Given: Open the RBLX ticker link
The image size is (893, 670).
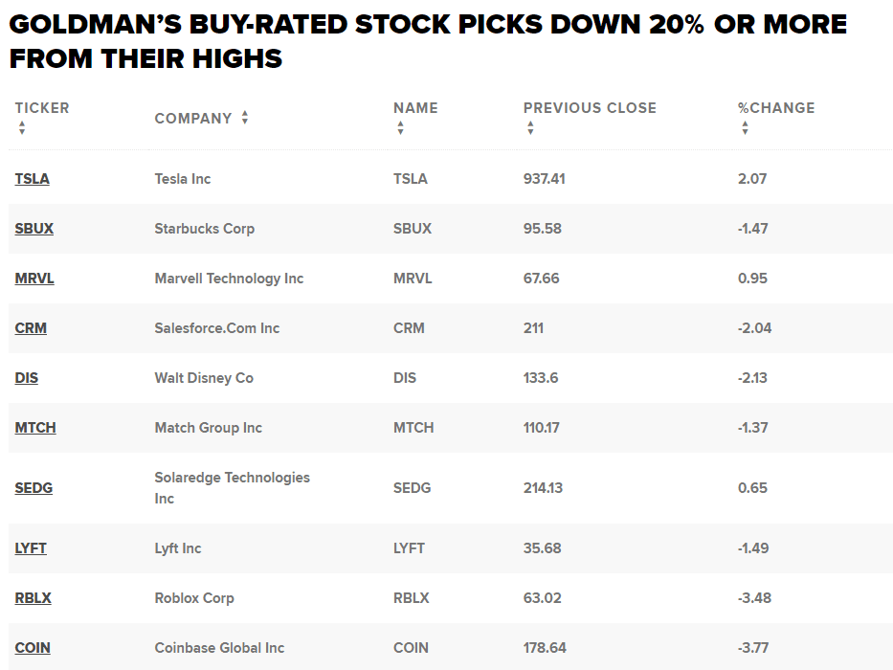Looking at the screenshot, I should pyautogui.click(x=33, y=598).
